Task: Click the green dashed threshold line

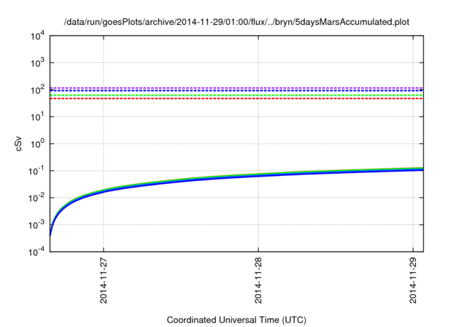Action: pos(236,96)
